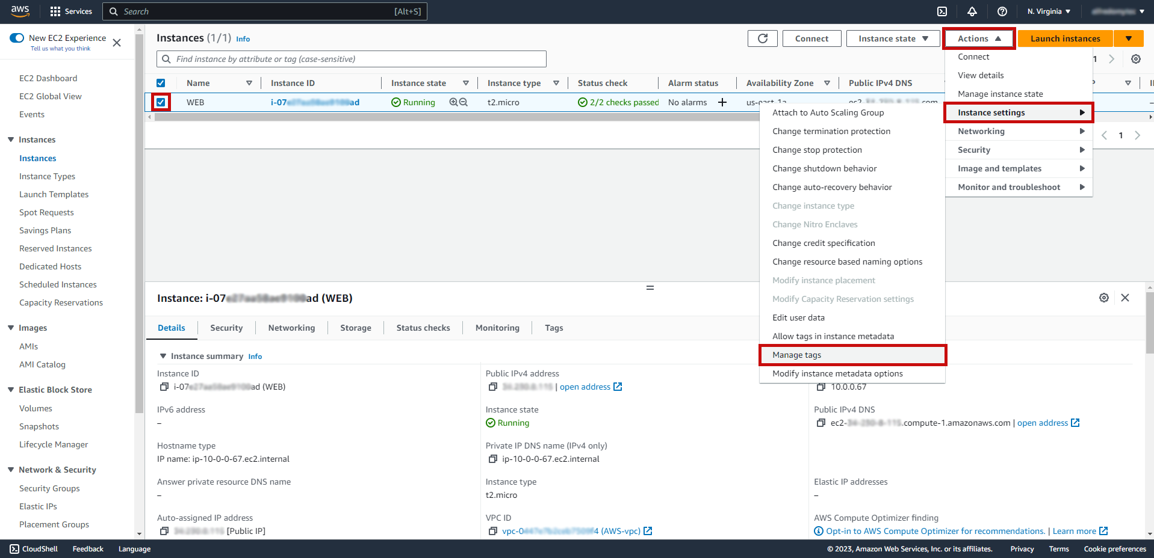Open the Learn more link
Image resolution: width=1154 pixels, height=558 pixels.
click(x=1080, y=531)
